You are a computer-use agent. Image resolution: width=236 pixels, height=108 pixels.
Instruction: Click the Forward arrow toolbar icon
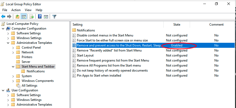coord(9,17)
